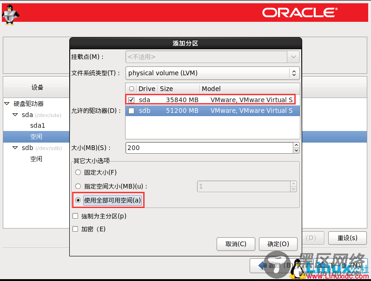Click the OK (确定) button
This screenshot has height=281, width=371.
point(278,244)
